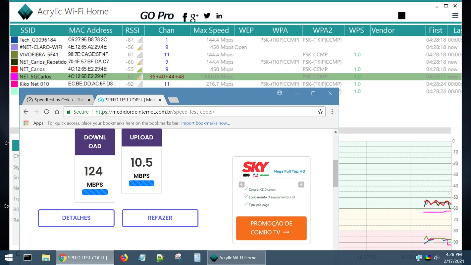471x265 pixels.
Task: Click the 1300.05 Mbps speed cell
Action: [217, 77]
